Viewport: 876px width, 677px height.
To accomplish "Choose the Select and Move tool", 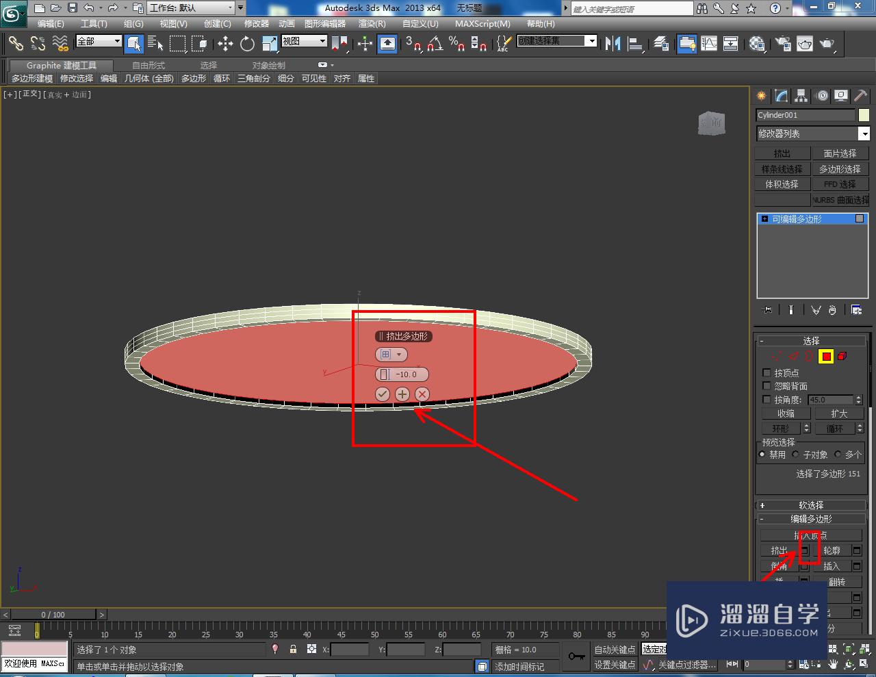I will click(225, 44).
